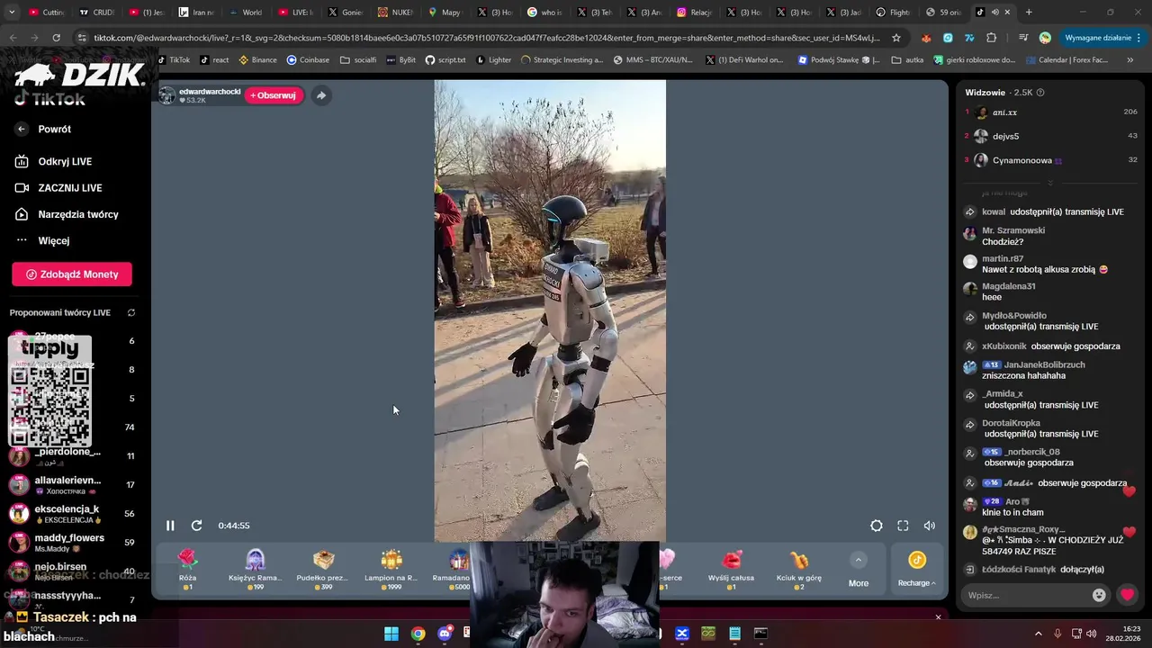The image size is (1152, 648).
Task: Open JanJanekBolibrzuch chat username
Action: 1044,364
